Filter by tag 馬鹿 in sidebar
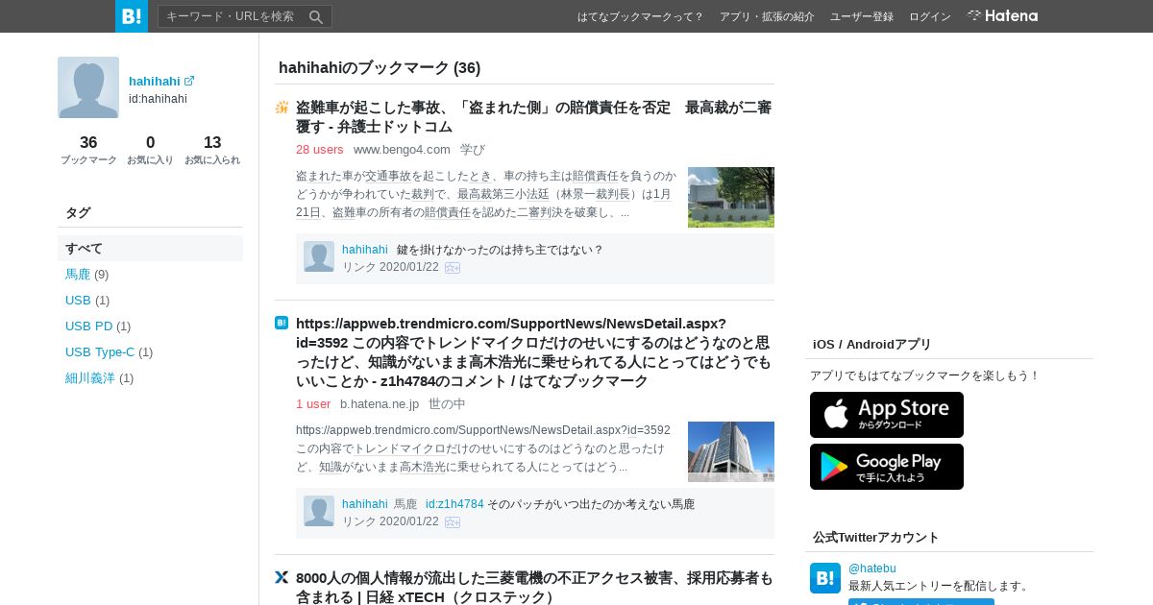Viewport: 1153px width, 605px height. coord(78,274)
